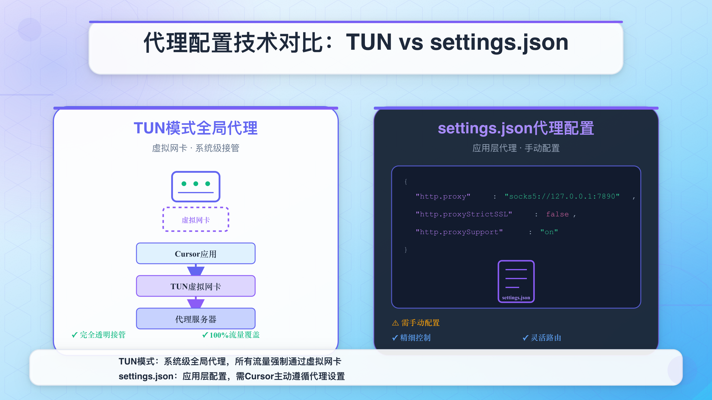Select the dashed 虚拟网卡 icon

click(x=195, y=220)
